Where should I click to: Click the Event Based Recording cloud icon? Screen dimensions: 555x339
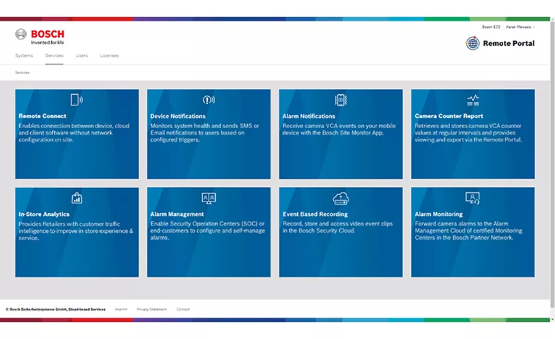click(340, 198)
